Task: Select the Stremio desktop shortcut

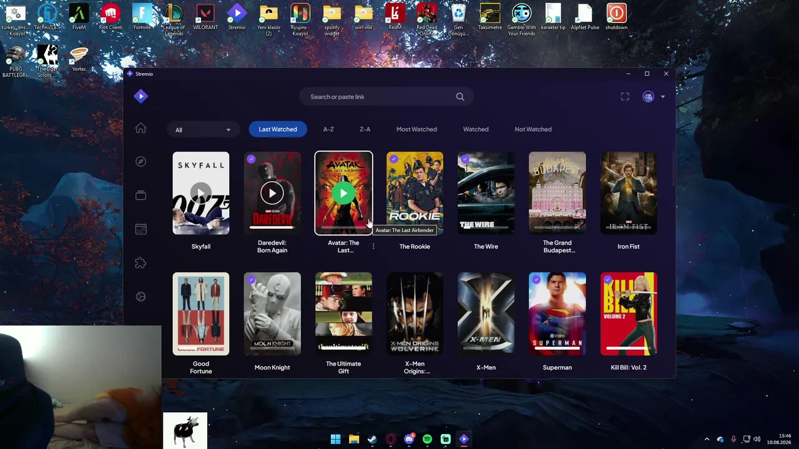Action: 237,17
